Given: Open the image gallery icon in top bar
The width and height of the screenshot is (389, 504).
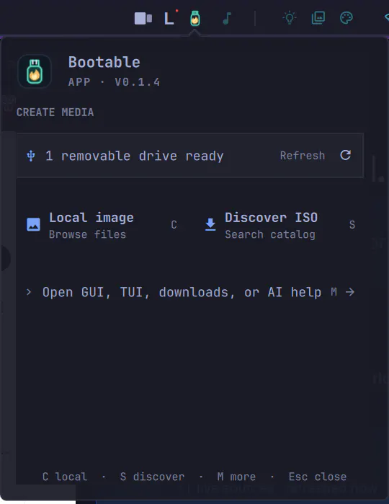Looking at the screenshot, I should click(318, 18).
